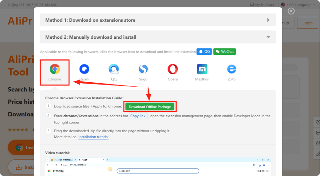The width and height of the screenshot is (320, 176).
Task: Click Copy link for chrome://extensions
Action: click(x=138, y=116)
